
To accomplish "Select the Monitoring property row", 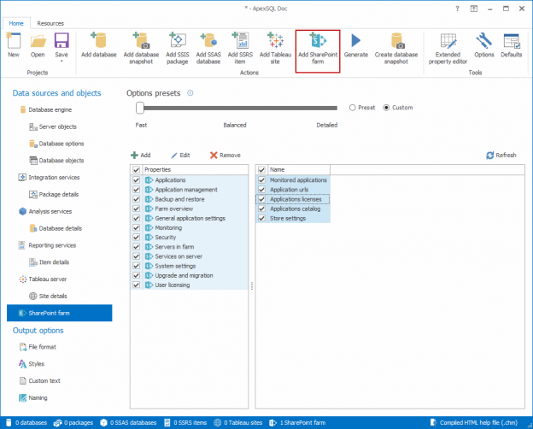I will (x=190, y=227).
